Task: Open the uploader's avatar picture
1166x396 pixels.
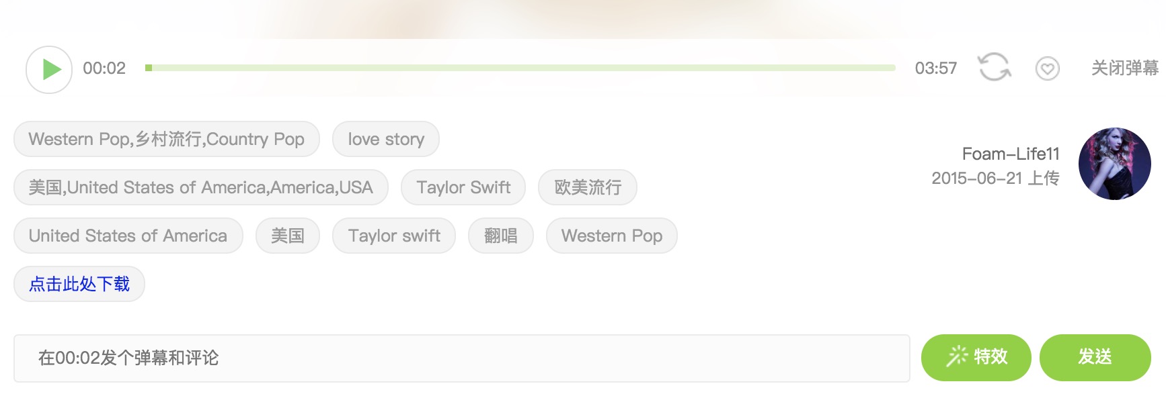Action: coord(1114,164)
